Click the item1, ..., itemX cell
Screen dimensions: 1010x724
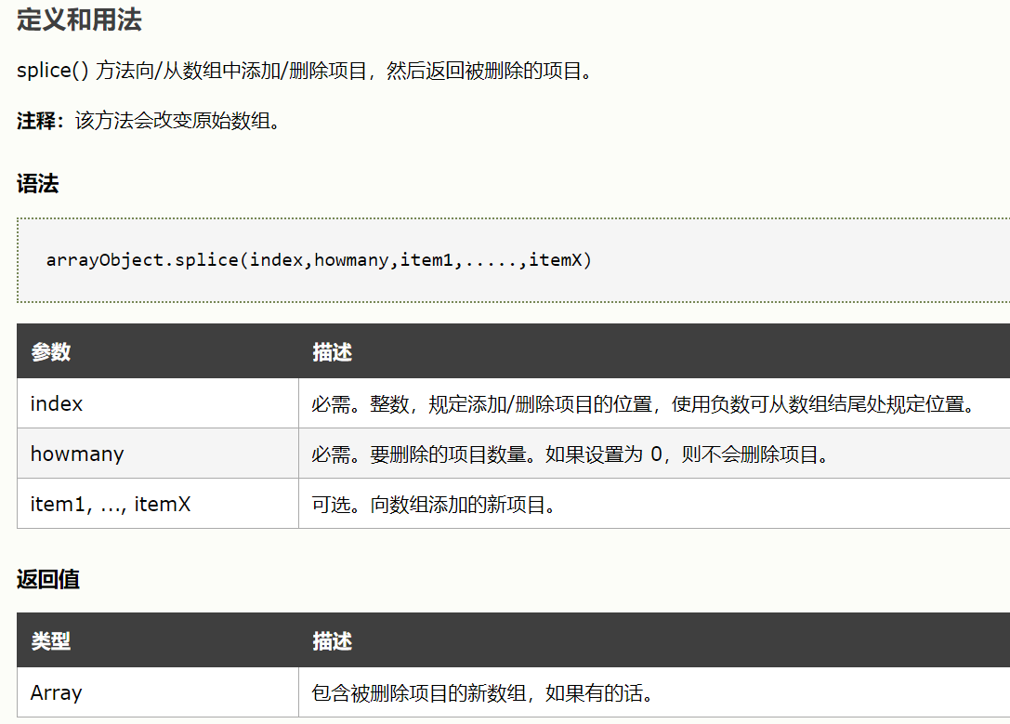pyautogui.click(x=158, y=504)
